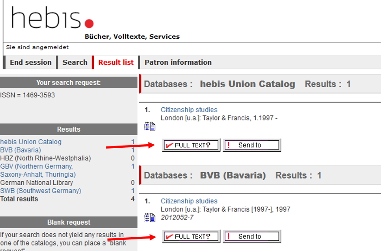The width and height of the screenshot is (381, 252).
Task: Switch to Result list tab
Action: pyautogui.click(x=116, y=62)
